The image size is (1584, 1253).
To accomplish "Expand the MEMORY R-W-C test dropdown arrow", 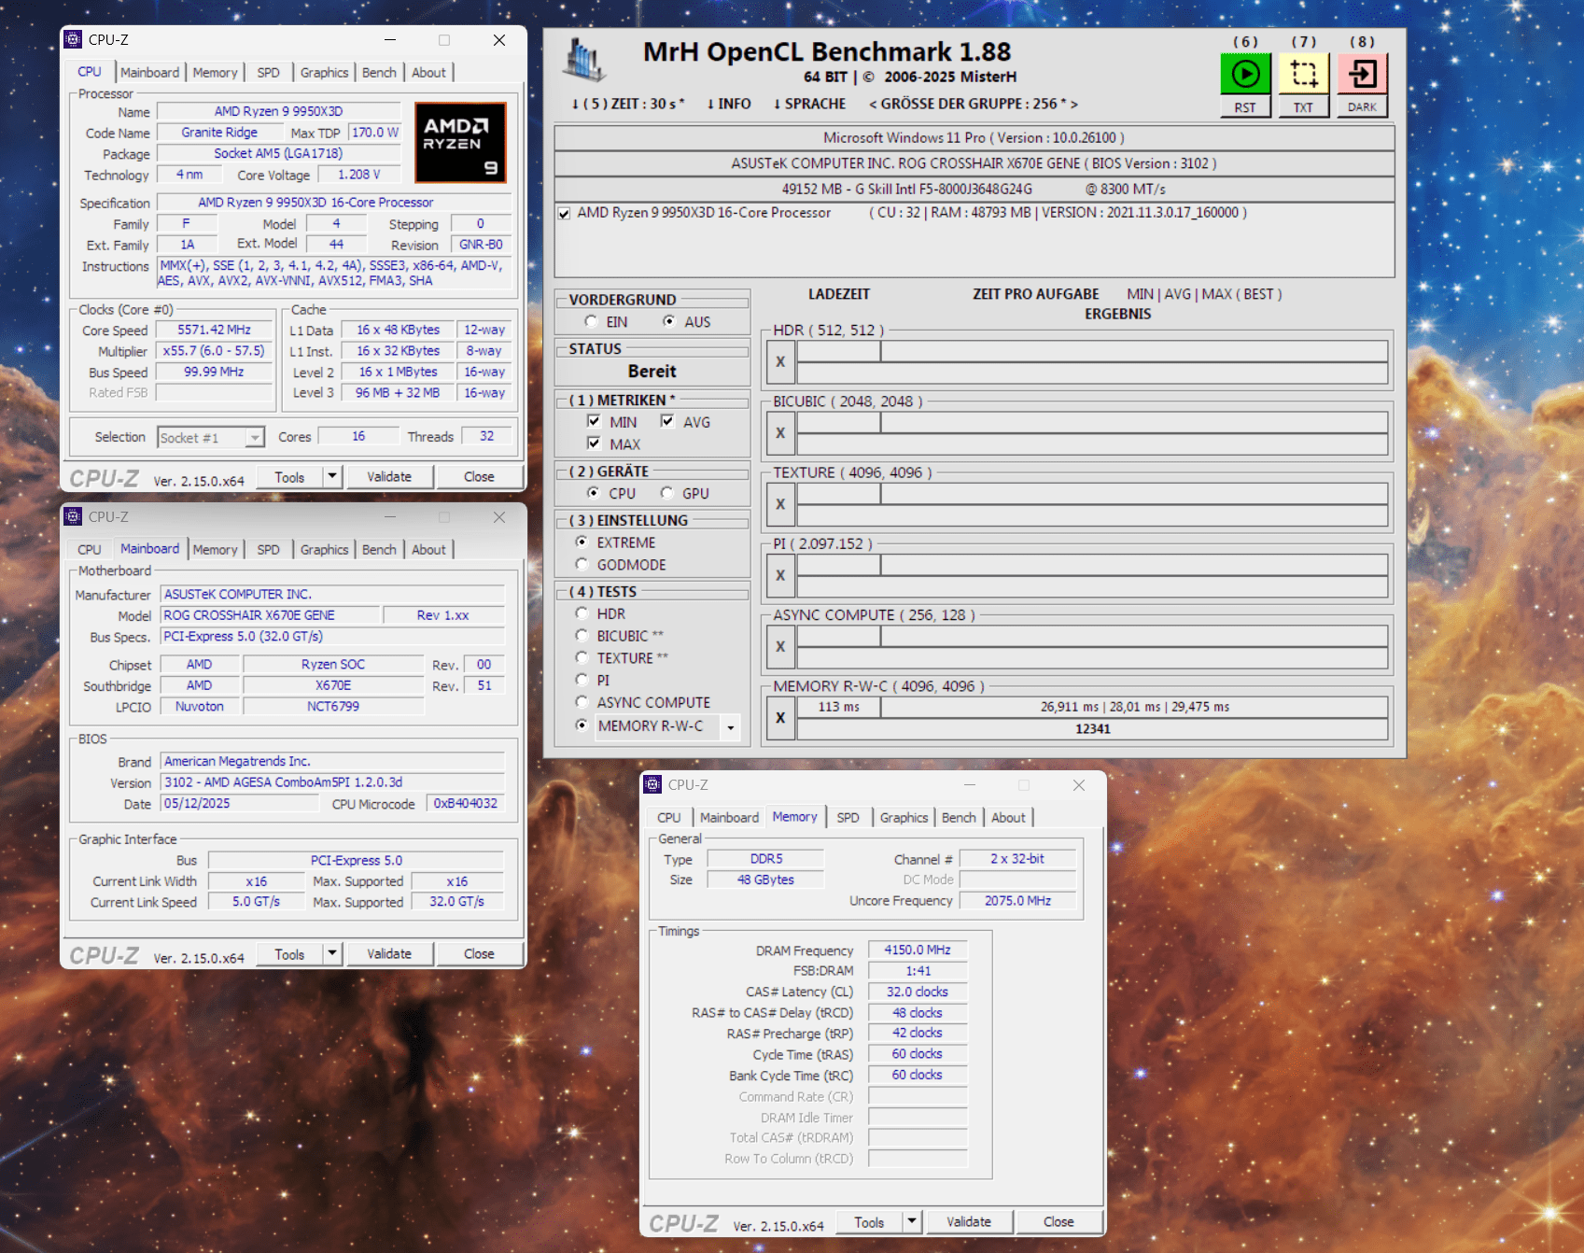I will coord(731,727).
